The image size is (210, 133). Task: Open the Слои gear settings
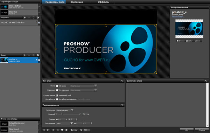pos(38,55)
